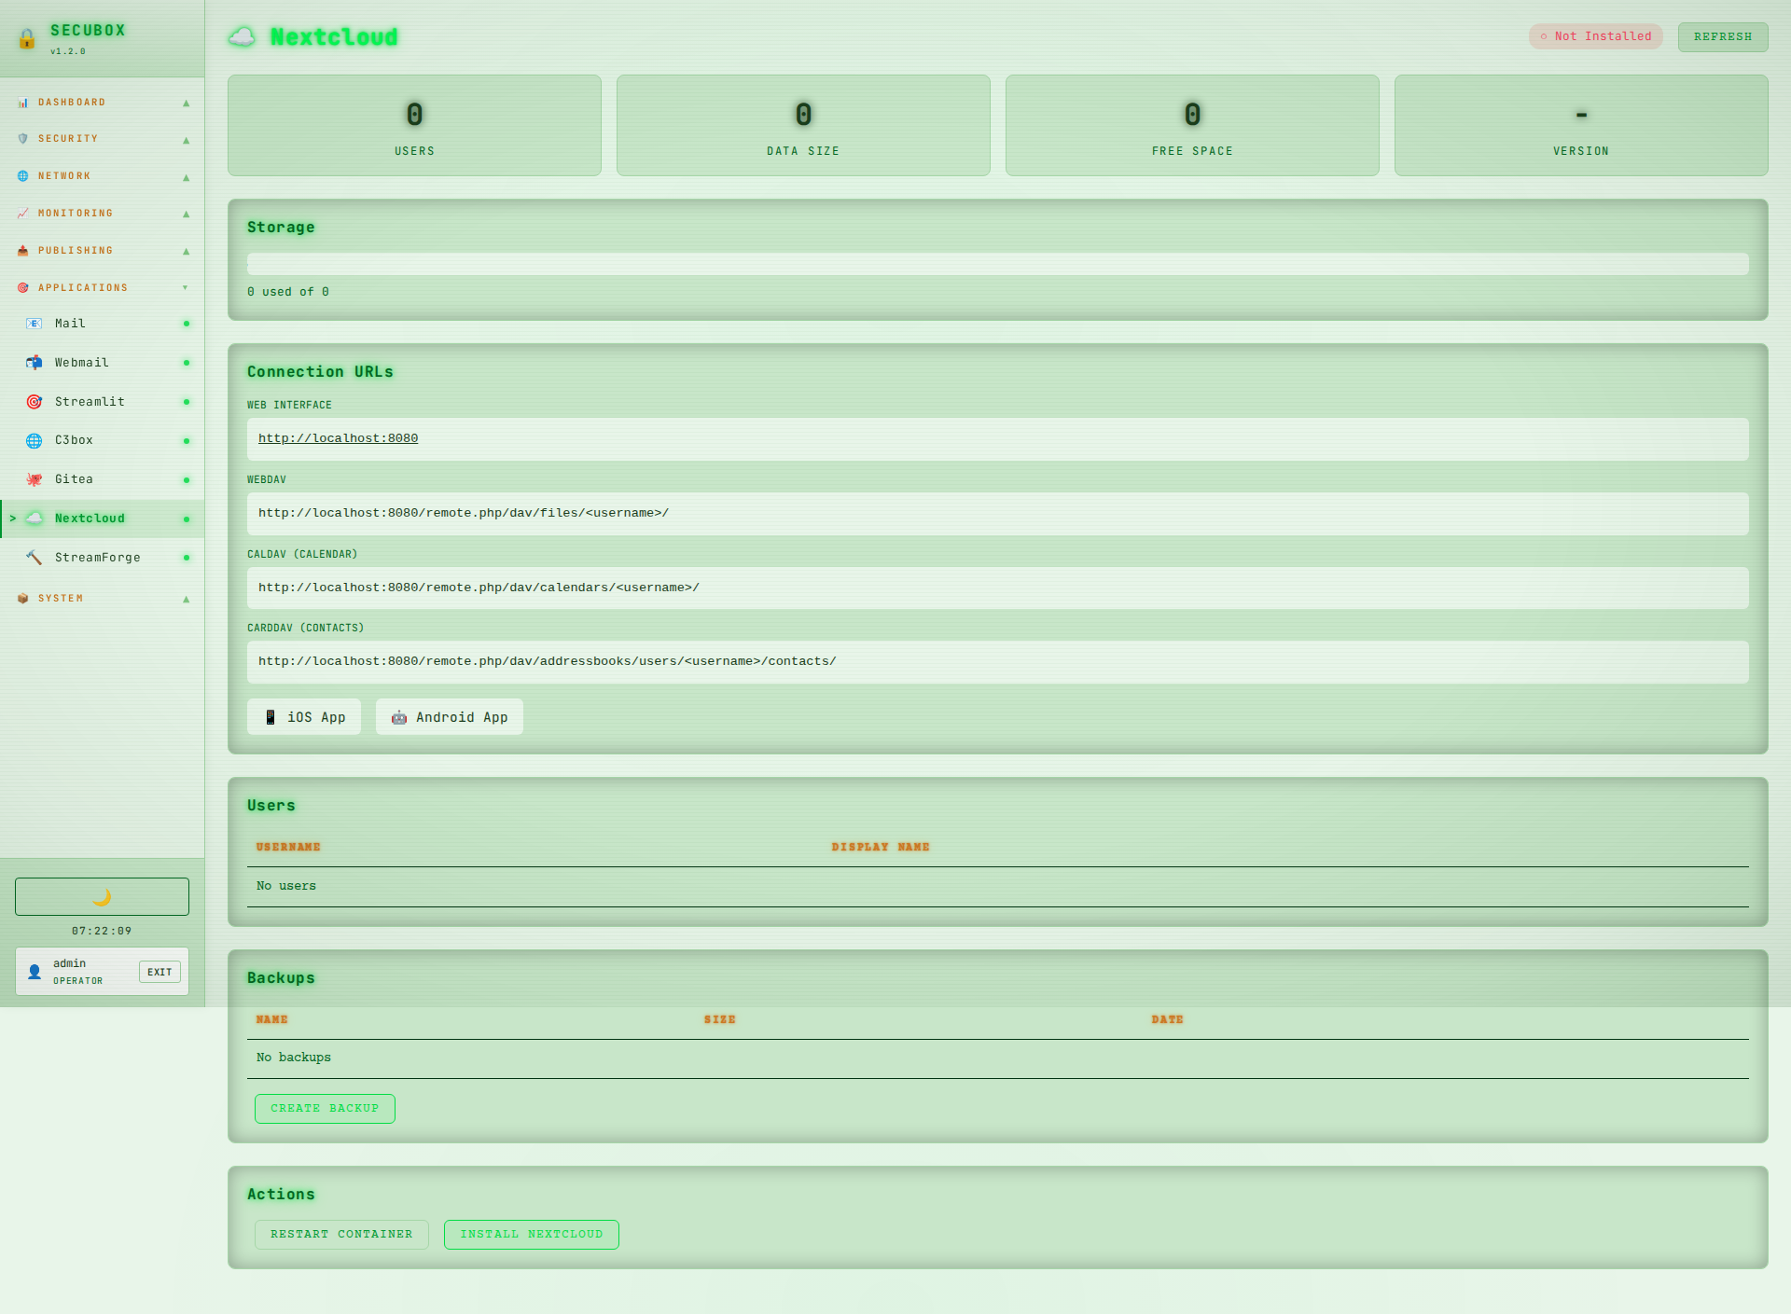Click the INSTALL NEXTCLOUD button
The height and width of the screenshot is (1314, 1791).
[531, 1234]
